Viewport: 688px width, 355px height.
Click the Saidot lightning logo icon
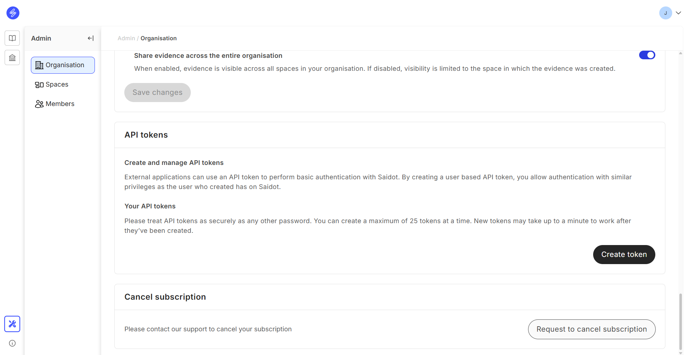pyautogui.click(x=13, y=13)
